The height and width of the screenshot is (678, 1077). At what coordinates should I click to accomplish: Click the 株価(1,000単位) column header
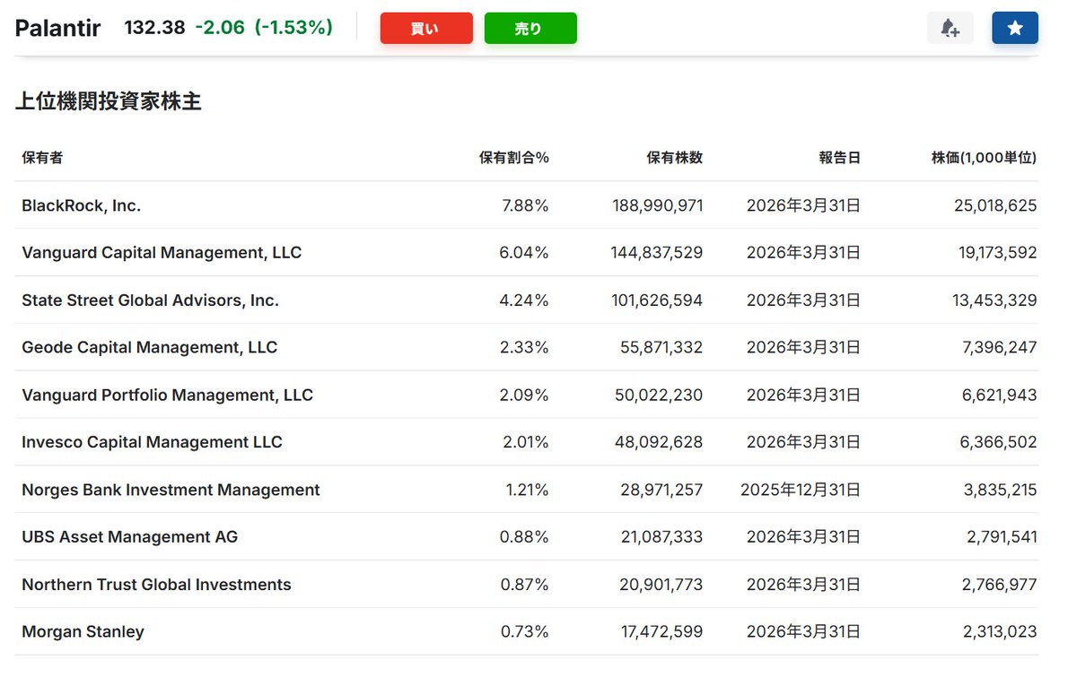coord(984,158)
